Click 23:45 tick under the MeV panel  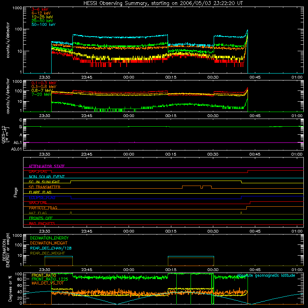point(87,116)
